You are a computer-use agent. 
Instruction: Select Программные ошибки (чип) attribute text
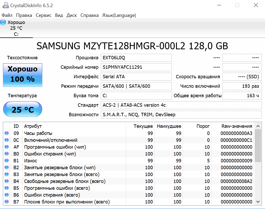(55, 147)
